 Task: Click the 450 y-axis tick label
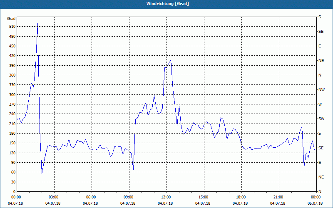[12, 46]
